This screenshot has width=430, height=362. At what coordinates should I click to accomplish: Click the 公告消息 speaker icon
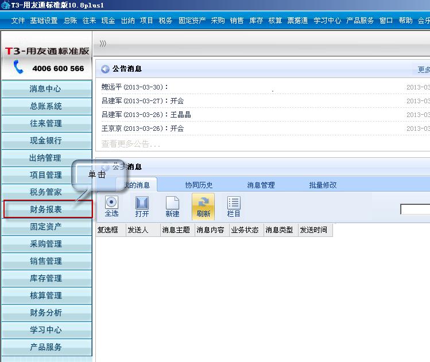pyautogui.click(x=105, y=69)
